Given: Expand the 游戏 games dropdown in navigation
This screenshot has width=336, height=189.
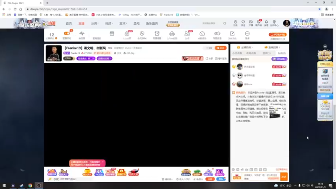Looking at the screenshot, I should tap(123, 24).
